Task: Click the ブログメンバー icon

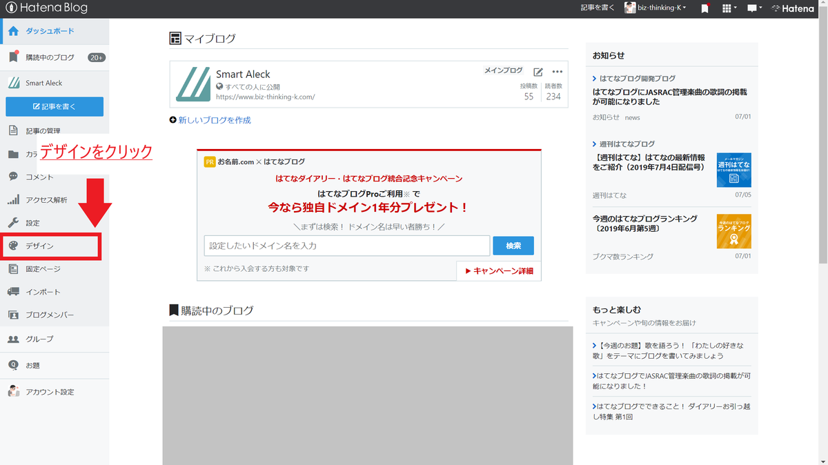Action: (x=13, y=315)
